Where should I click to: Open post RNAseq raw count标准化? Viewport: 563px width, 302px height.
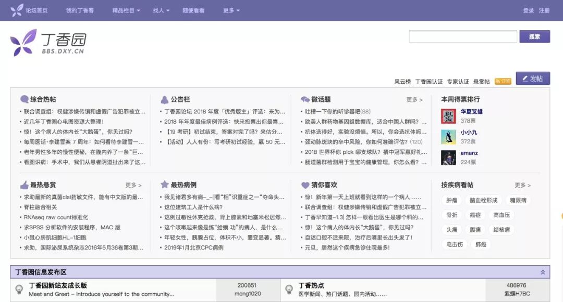[56, 217]
